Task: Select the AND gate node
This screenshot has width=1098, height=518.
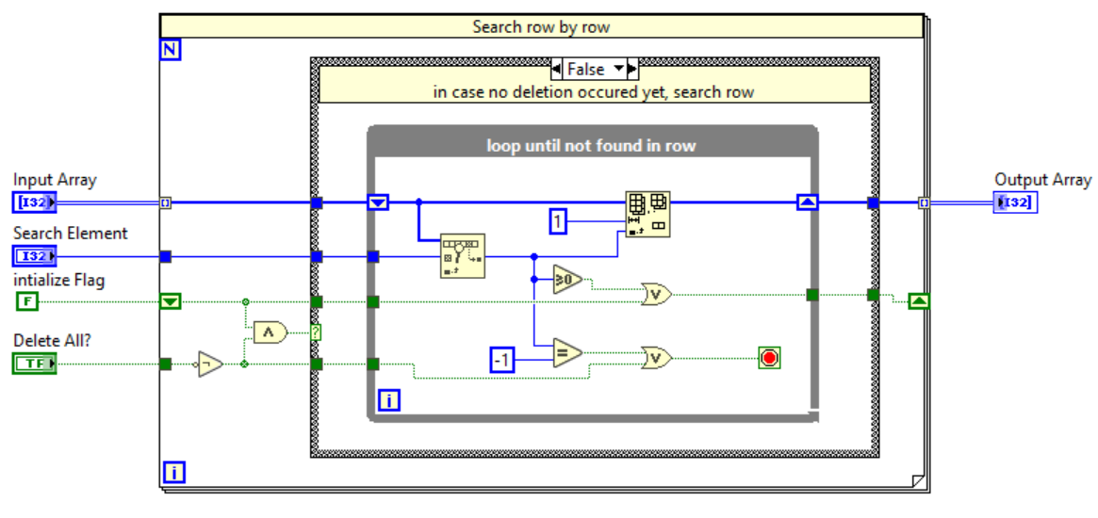Action: point(270,332)
